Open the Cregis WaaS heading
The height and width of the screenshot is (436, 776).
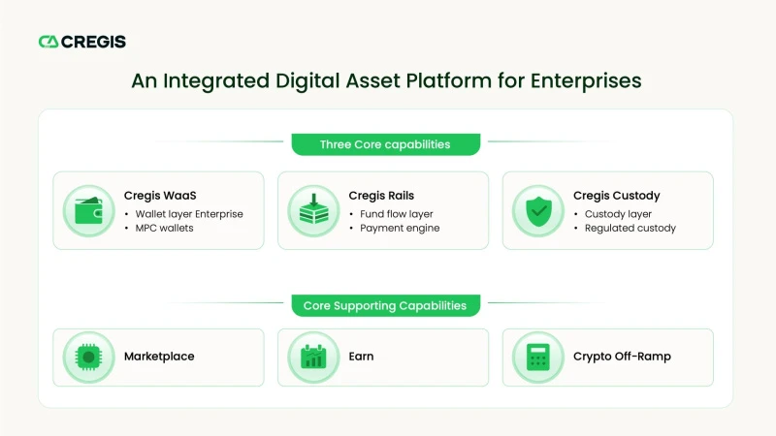[160, 196]
